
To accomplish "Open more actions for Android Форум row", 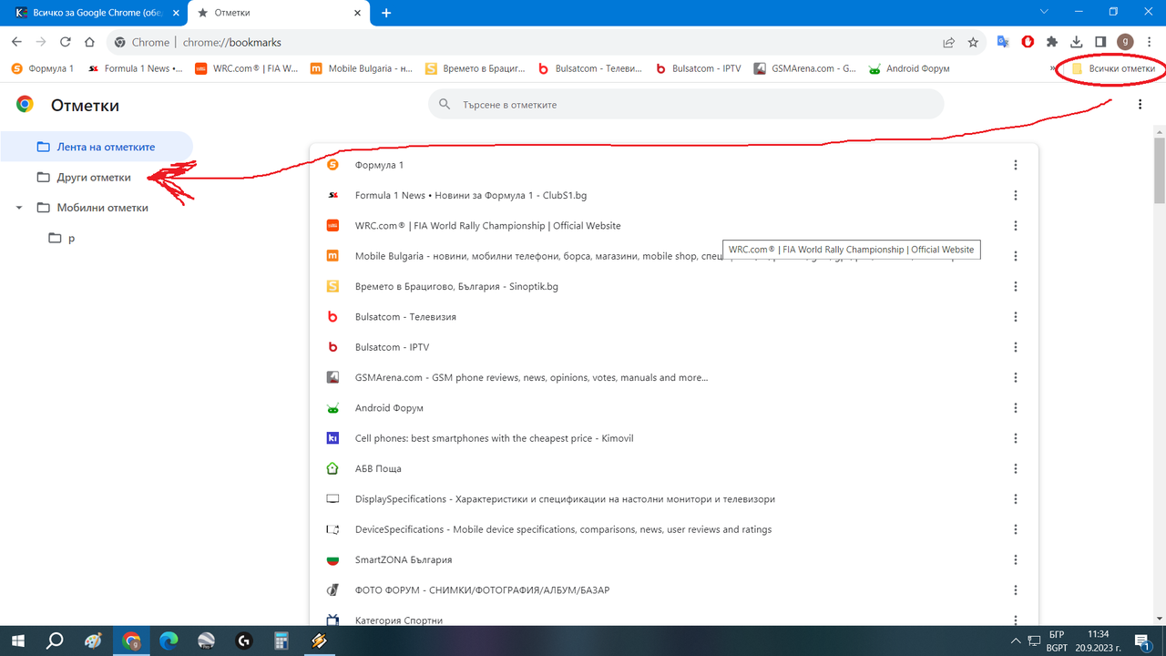I will (1016, 408).
